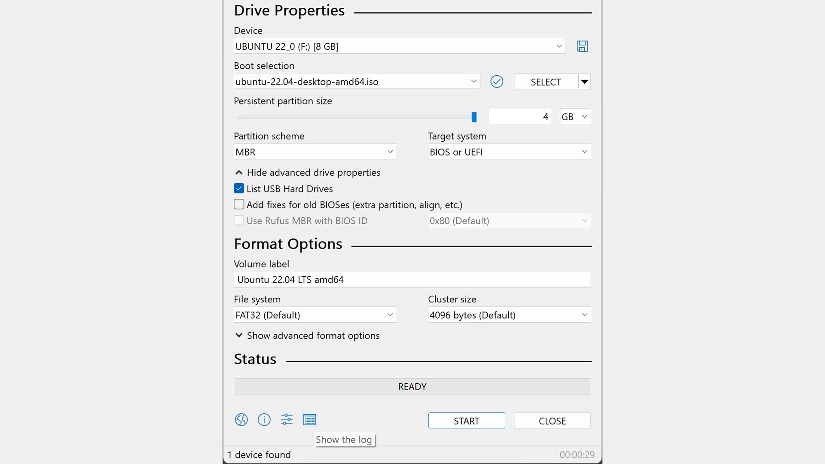Open language selection globe icon
825x464 pixels.
tap(241, 420)
